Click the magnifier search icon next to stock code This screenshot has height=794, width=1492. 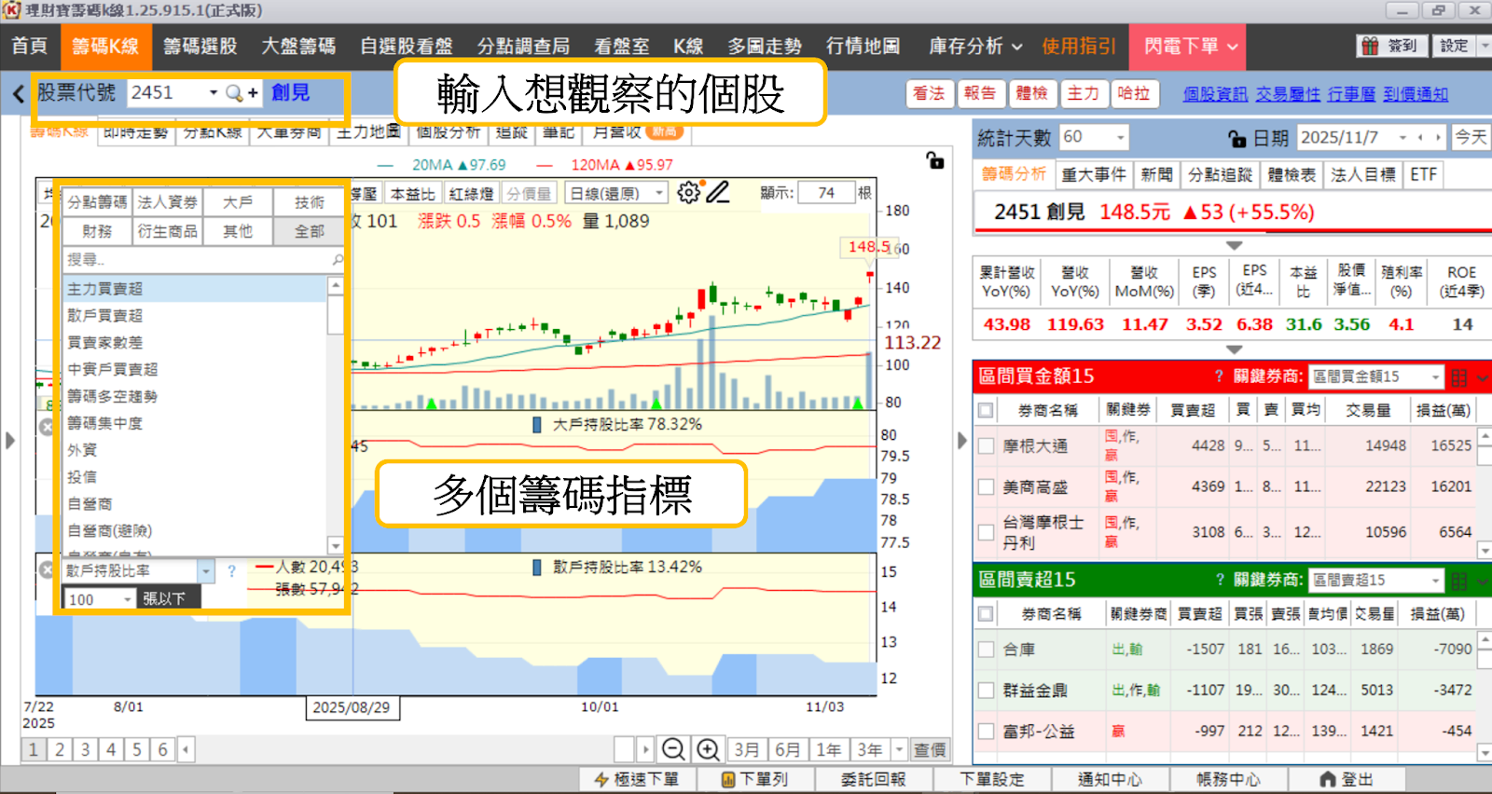pos(234,93)
